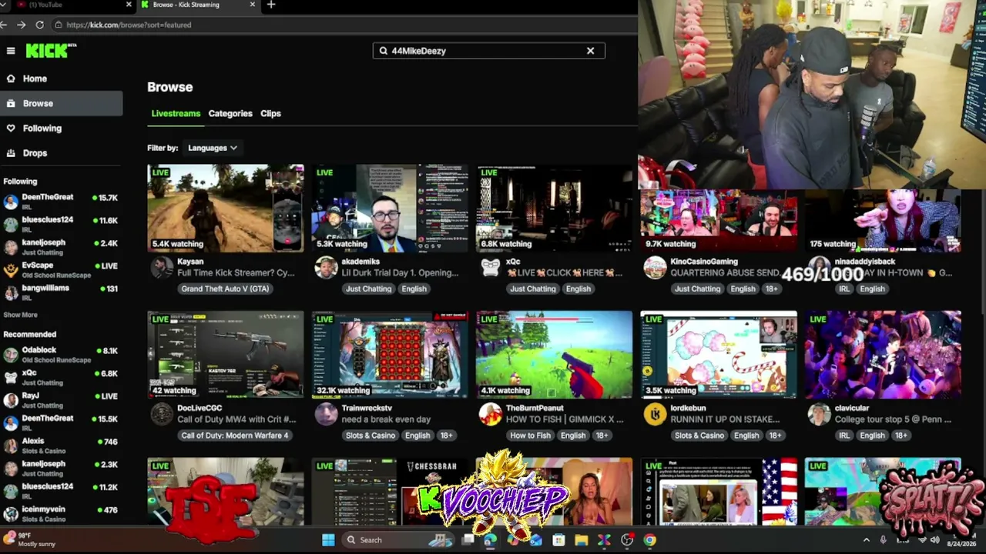
Task: Open Trainwreckstv slots stream thumbnail
Action: [390, 355]
